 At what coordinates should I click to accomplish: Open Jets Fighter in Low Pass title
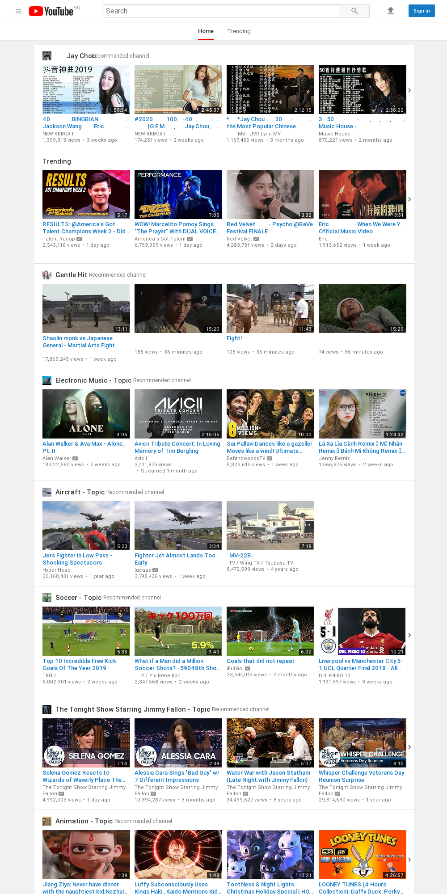77,559
